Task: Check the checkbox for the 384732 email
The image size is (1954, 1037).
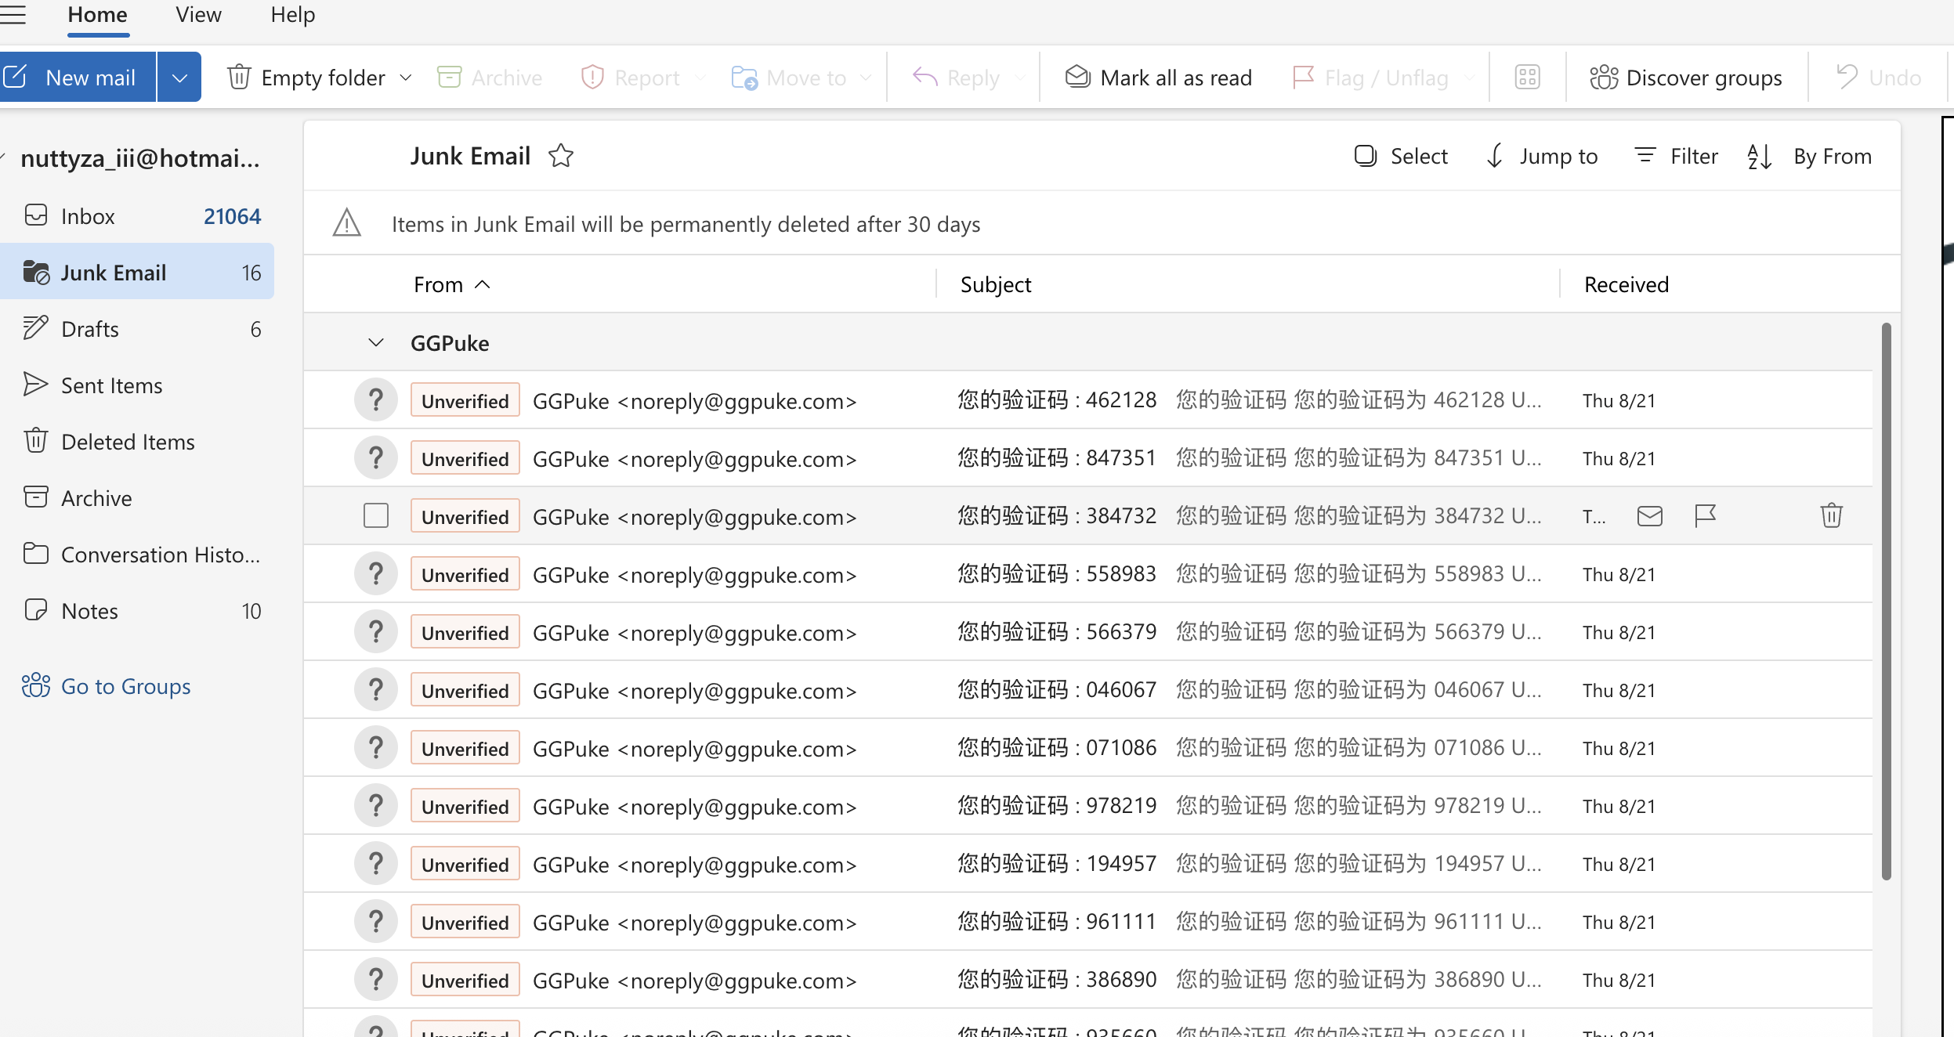Action: pos(376,515)
